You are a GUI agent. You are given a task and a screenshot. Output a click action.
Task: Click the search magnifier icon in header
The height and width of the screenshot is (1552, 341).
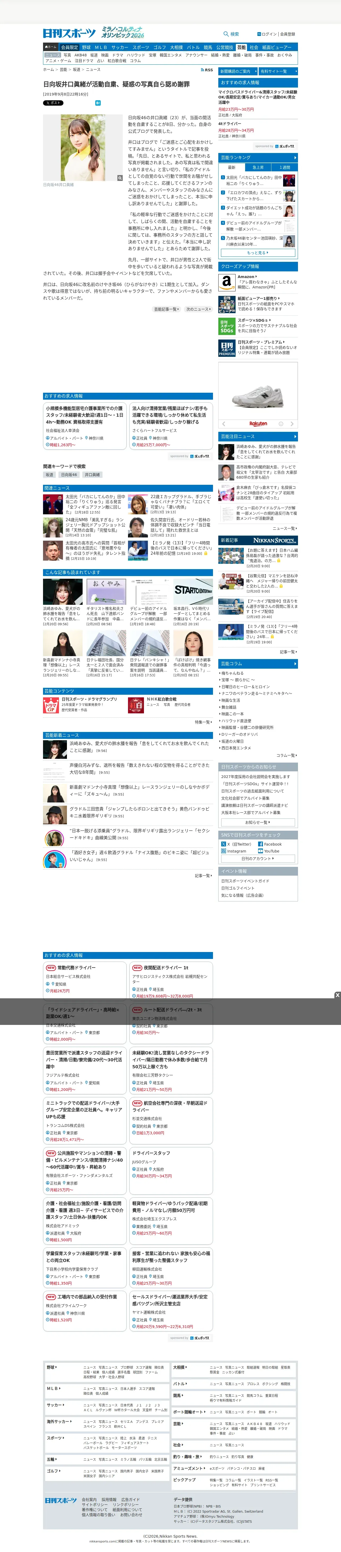226,34
